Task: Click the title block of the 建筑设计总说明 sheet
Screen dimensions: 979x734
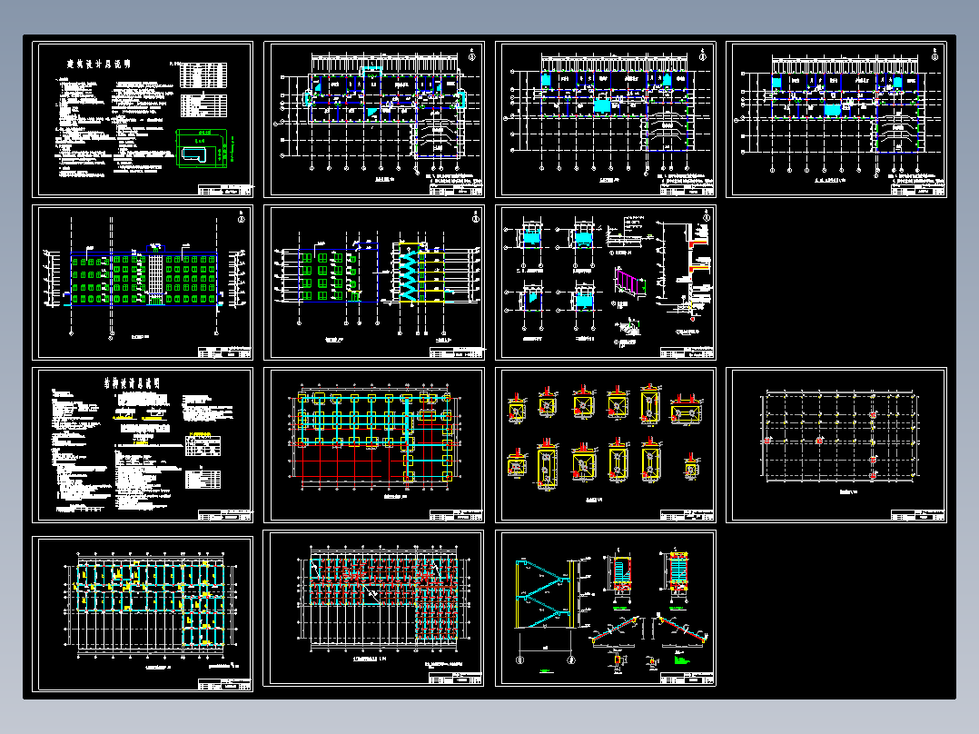Action: pyautogui.click(x=225, y=190)
